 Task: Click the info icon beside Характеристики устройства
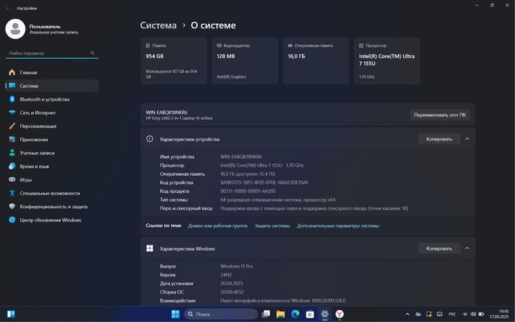click(150, 139)
